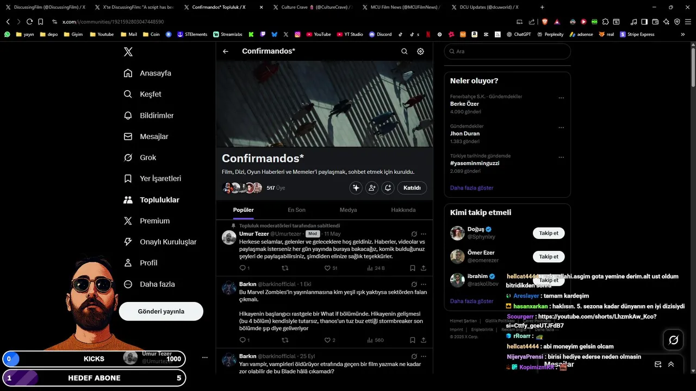Follow Ömer Ezer with Takip et

tap(549, 256)
